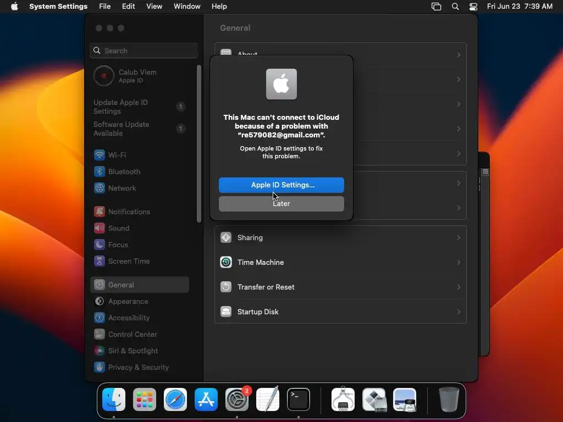The width and height of the screenshot is (563, 422).
Task: Open the Apple menu
Action: (14, 7)
